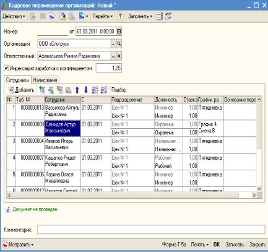Click the sort ascending icon
This screenshot has width=268, height=252.
[95, 90]
